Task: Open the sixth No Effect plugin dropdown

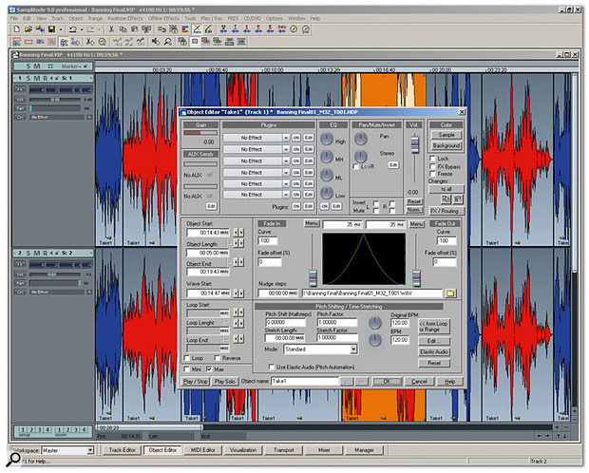Action: 286,195
